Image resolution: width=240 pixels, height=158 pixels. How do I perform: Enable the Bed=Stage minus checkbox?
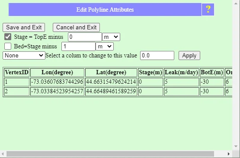[8, 46]
